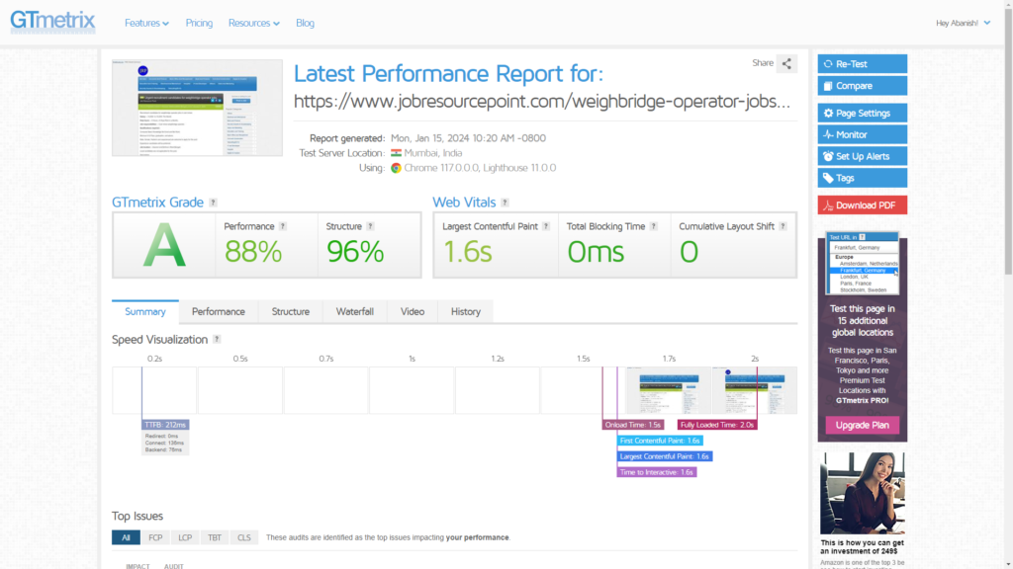Open help icon beside Performance score
The width and height of the screenshot is (1013, 569).
[x=282, y=226]
